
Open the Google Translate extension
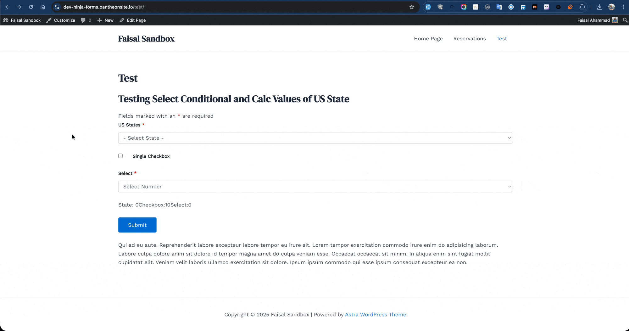click(x=499, y=7)
